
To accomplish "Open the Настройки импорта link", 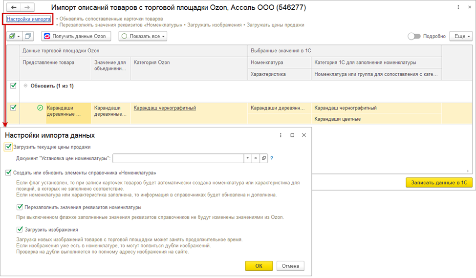I will [29, 19].
